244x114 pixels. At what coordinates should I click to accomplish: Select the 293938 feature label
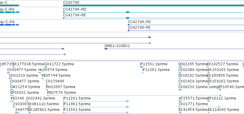tap(20, 104)
